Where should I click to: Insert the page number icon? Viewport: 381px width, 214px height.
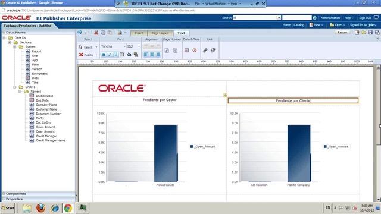point(167,51)
